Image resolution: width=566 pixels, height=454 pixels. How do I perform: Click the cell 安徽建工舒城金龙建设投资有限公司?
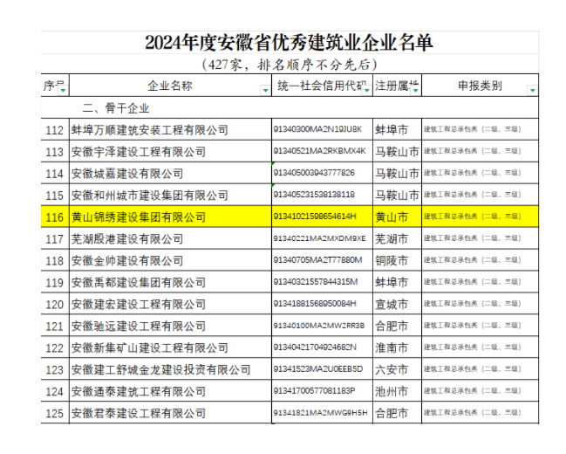pos(160,369)
